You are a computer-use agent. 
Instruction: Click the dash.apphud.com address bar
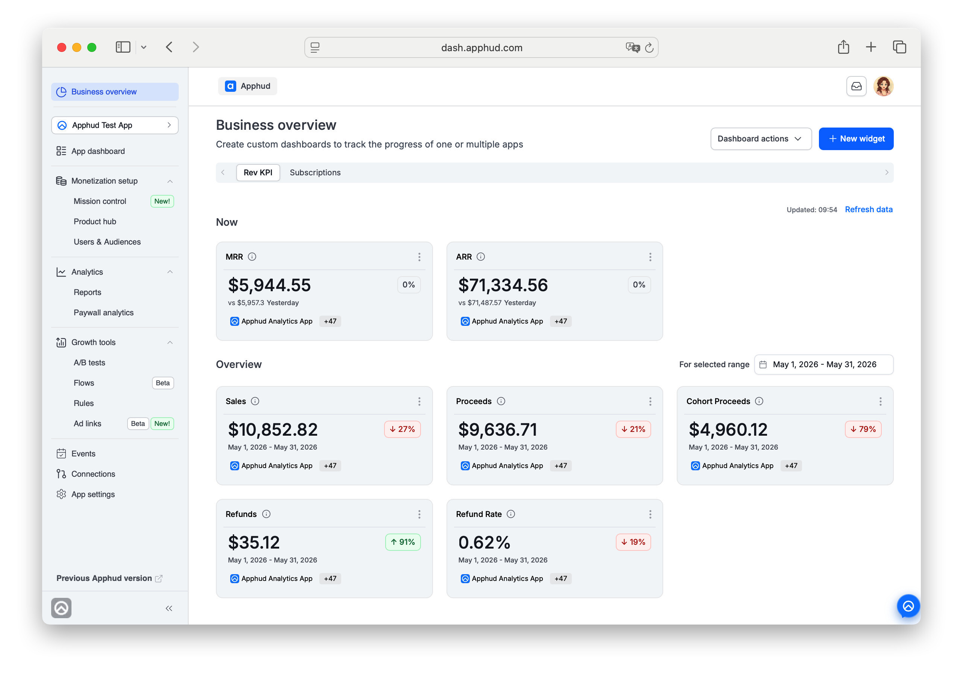pyautogui.click(x=481, y=47)
